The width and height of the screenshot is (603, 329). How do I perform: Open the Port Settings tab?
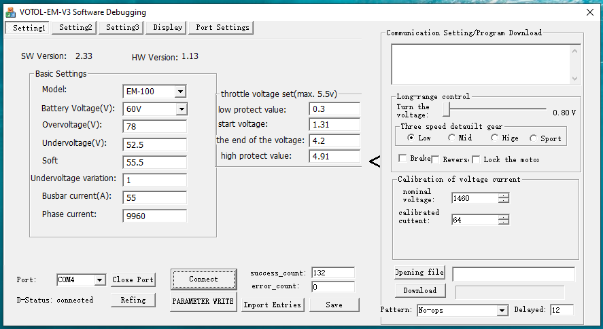222,27
